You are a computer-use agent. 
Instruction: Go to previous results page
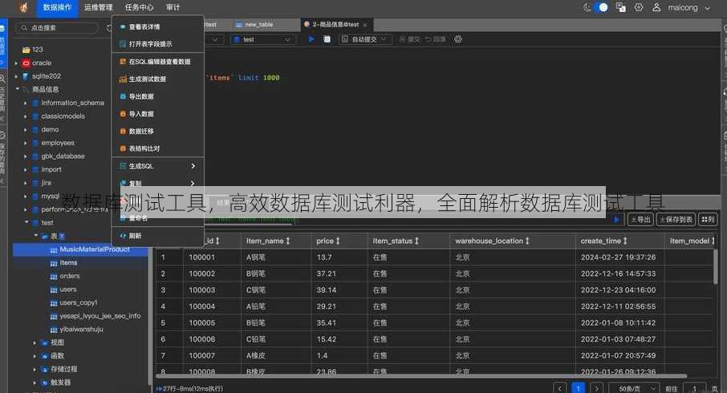click(559, 388)
